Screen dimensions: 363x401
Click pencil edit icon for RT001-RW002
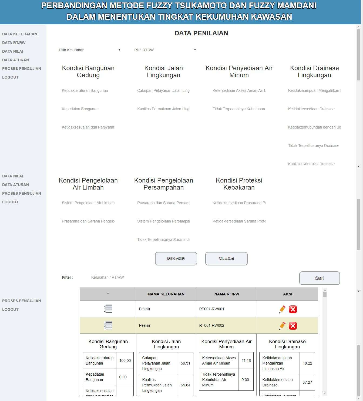pos(282,326)
